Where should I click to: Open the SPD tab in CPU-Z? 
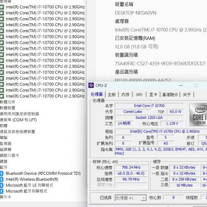(x=139, y=95)
